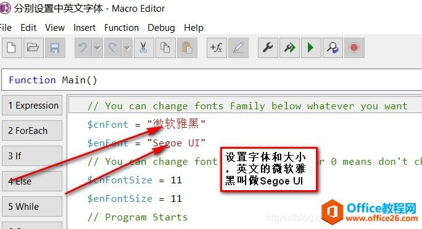Image resolution: width=422 pixels, height=229 pixels.
Task: Undo the last change
Action: (83, 48)
